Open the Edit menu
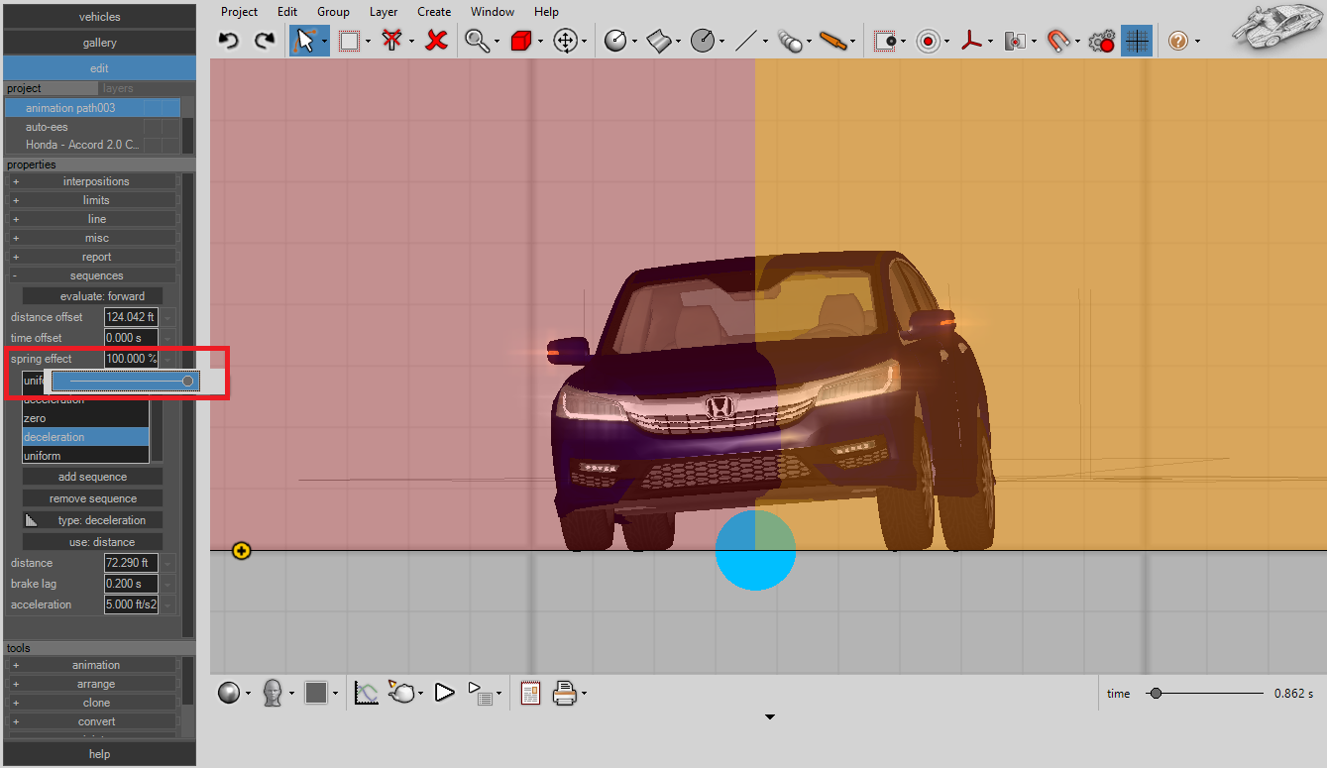 tap(287, 12)
